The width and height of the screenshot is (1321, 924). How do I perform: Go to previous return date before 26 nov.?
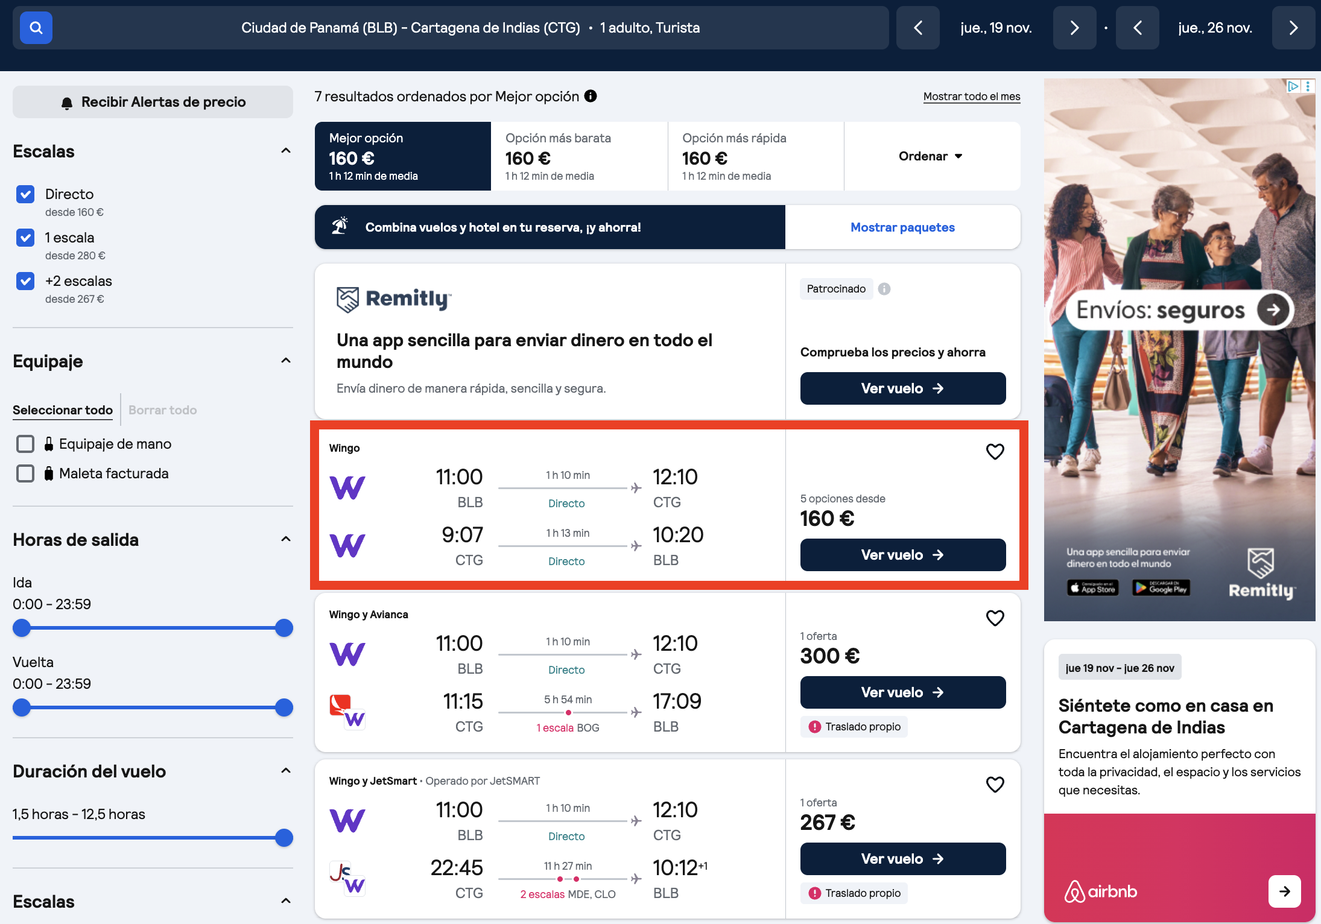[x=1137, y=28]
